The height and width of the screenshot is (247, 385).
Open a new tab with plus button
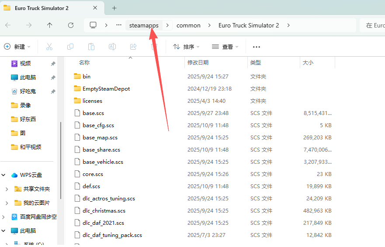click(114, 8)
